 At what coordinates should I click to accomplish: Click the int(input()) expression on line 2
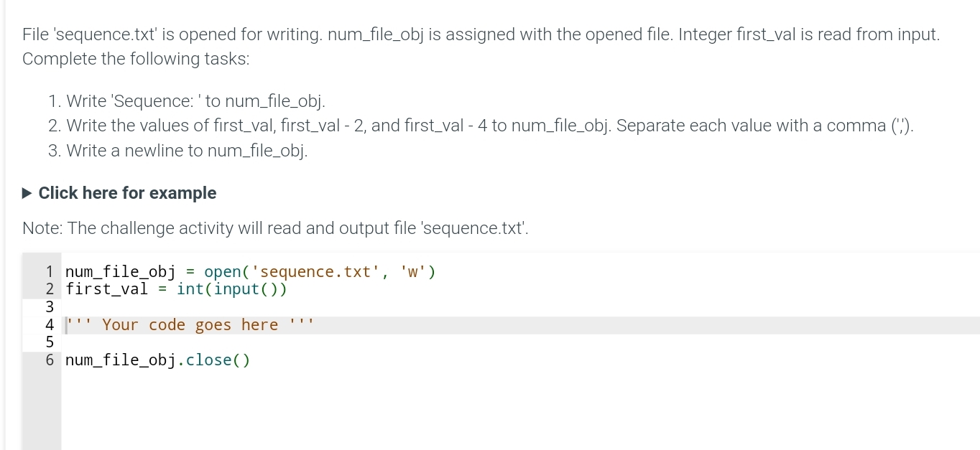230,289
